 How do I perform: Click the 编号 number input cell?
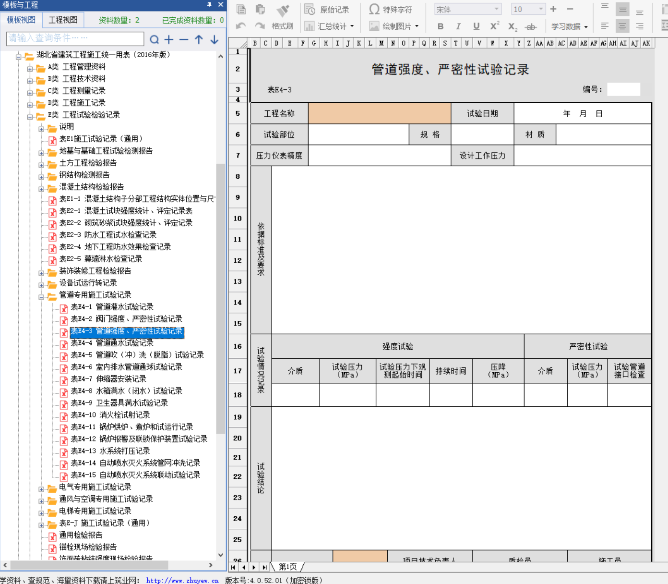pyautogui.click(x=623, y=89)
